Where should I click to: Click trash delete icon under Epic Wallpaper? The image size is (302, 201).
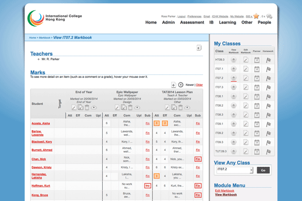pos(130,107)
